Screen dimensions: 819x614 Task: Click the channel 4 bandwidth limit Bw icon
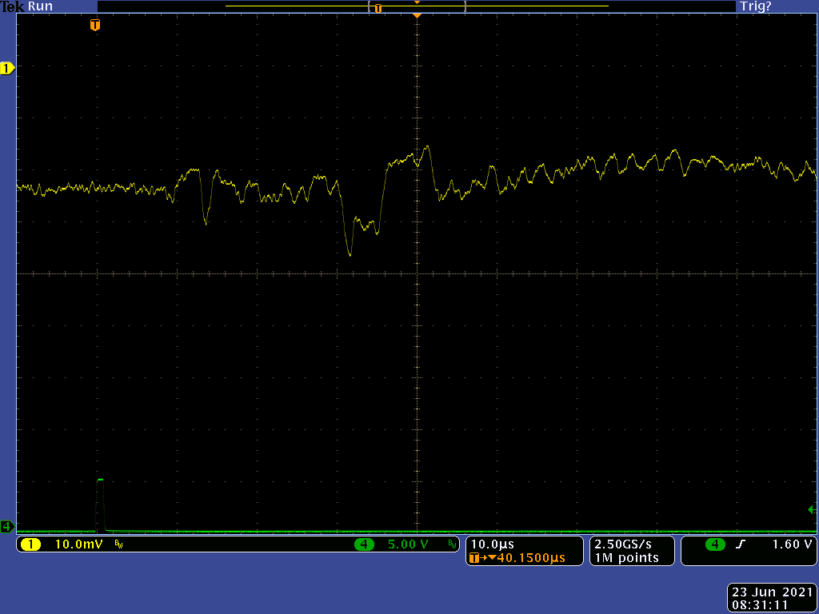click(x=452, y=544)
